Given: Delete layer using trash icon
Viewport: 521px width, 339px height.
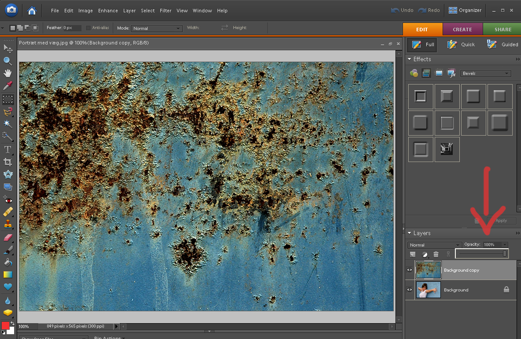Looking at the screenshot, I should click(436, 254).
